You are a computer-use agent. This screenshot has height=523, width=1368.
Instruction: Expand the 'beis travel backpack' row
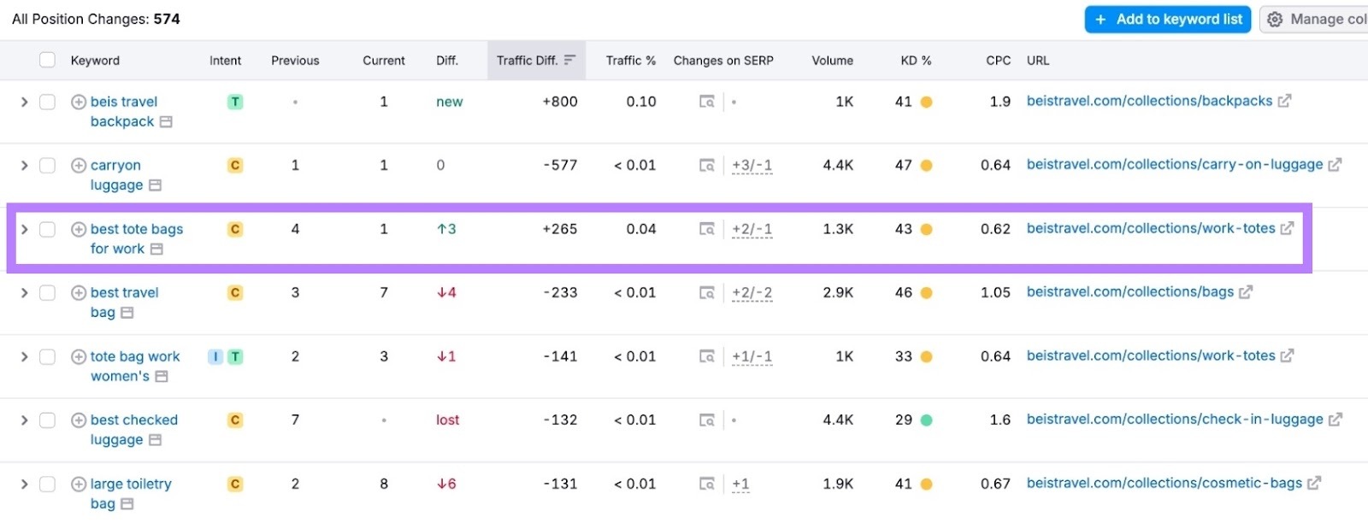(24, 102)
